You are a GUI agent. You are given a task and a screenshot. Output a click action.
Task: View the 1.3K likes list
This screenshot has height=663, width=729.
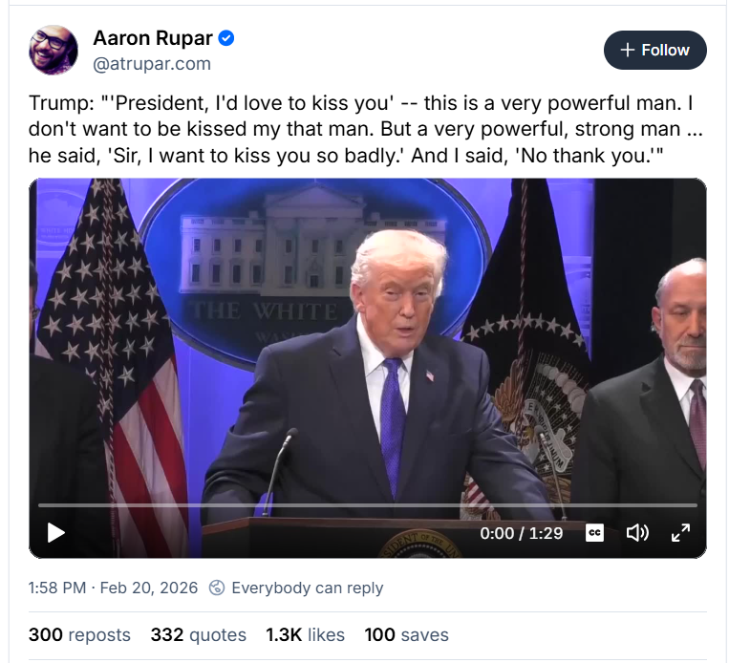[x=304, y=634]
